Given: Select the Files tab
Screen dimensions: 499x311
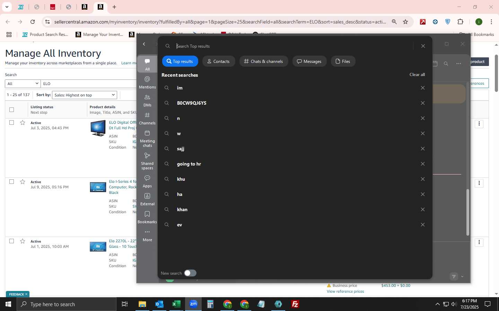Looking at the screenshot, I should pos(343,61).
